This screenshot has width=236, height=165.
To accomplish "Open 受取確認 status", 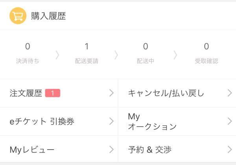I will pos(206,53).
